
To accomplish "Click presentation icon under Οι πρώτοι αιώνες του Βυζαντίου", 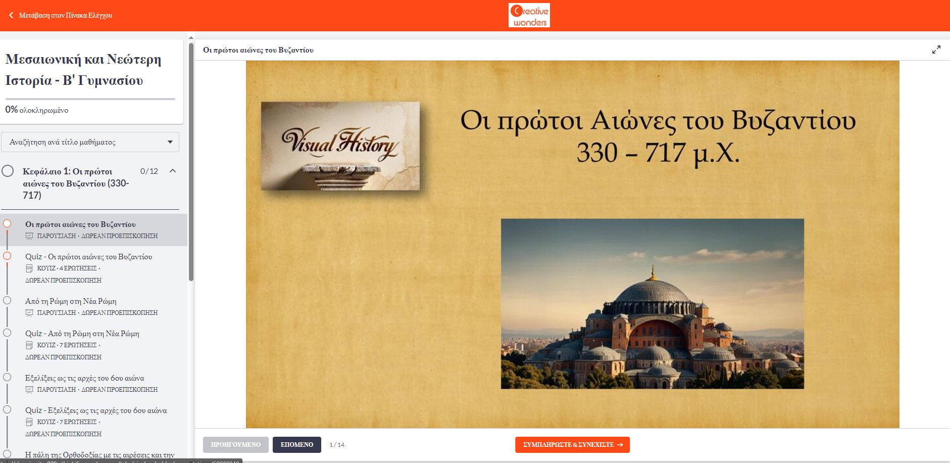I will 29,236.
